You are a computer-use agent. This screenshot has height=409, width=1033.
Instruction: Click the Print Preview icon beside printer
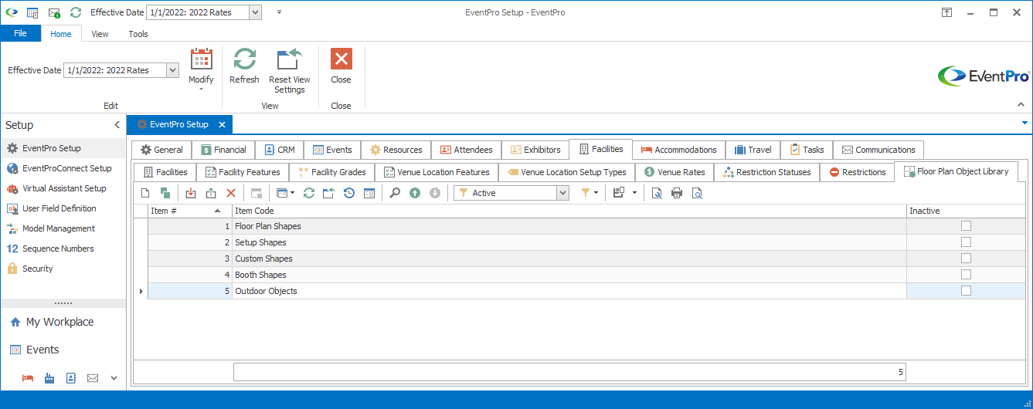697,193
